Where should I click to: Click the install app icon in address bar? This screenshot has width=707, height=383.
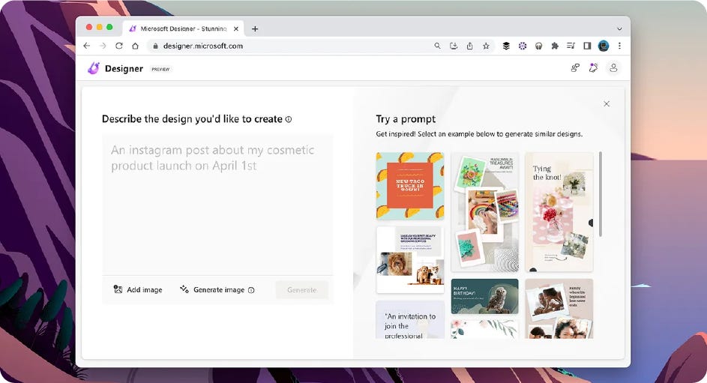click(454, 46)
